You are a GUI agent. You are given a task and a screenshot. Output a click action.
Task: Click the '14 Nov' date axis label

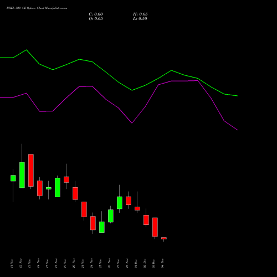pos(38,264)
